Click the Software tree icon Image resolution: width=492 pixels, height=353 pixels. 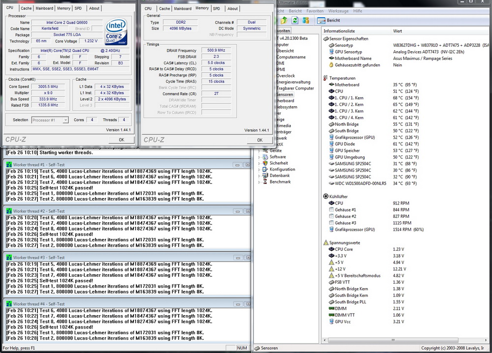(x=265, y=157)
